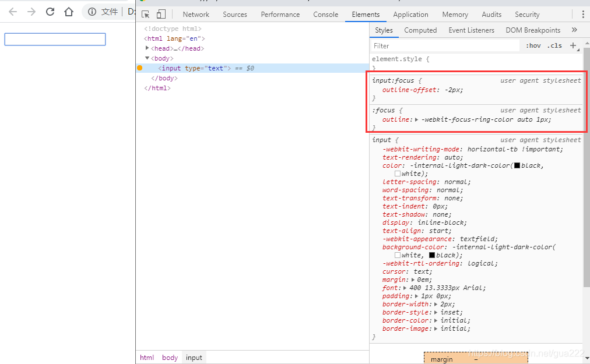Click the html breadcrumb
This screenshot has width=590, height=364.
click(147, 357)
